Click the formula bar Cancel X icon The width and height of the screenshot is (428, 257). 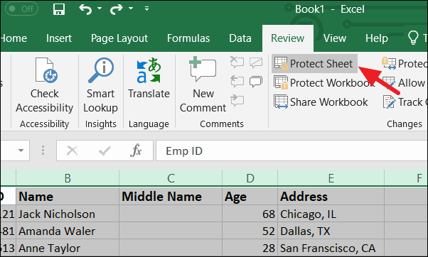73,151
